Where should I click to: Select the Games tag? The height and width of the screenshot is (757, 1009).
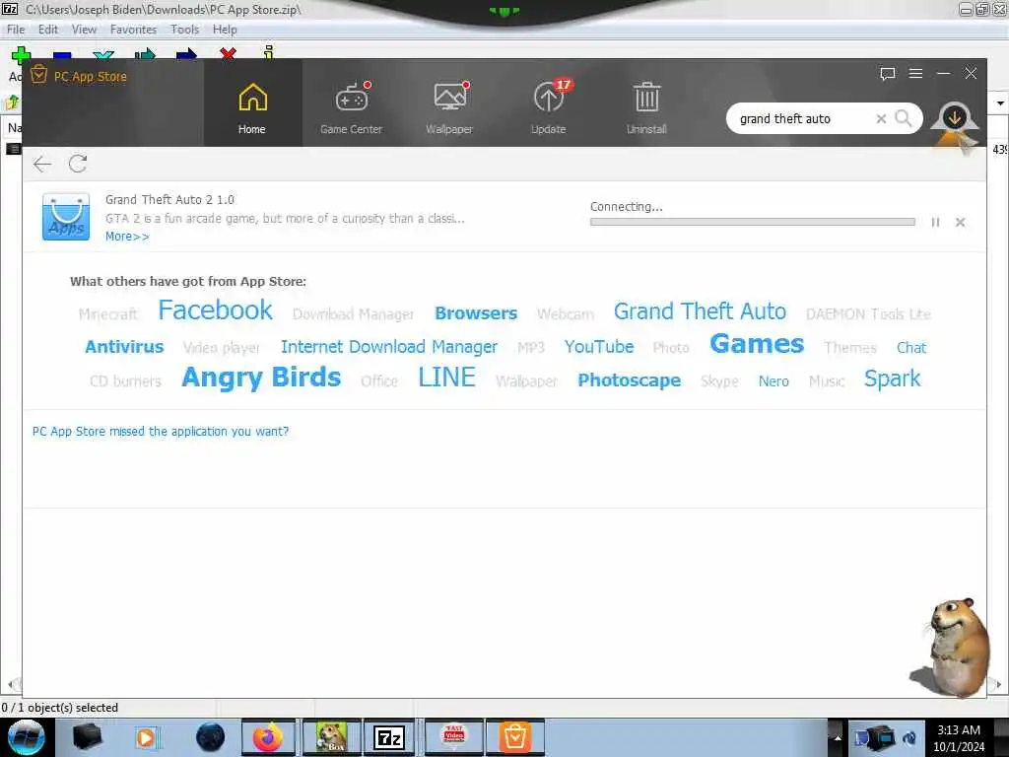click(757, 344)
